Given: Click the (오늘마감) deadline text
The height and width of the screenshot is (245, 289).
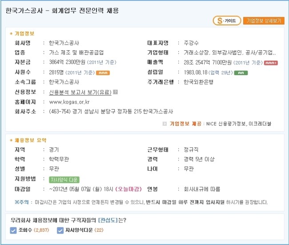Looking at the screenshot, I should [x=128, y=189].
